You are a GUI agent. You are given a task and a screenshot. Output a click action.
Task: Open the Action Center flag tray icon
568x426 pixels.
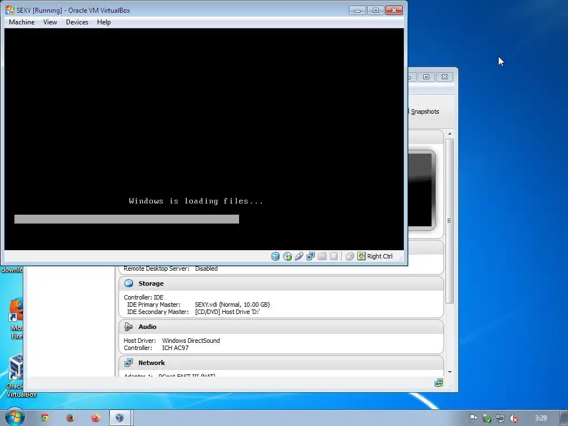coord(474,418)
